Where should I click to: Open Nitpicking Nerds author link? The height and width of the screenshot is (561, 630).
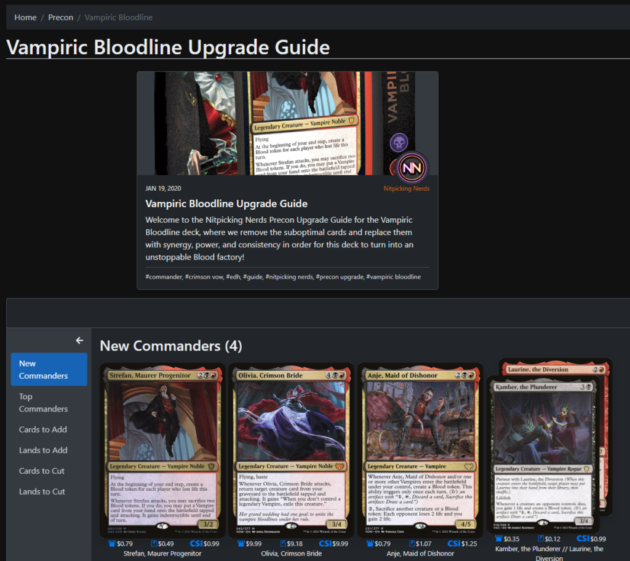coord(406,188)
